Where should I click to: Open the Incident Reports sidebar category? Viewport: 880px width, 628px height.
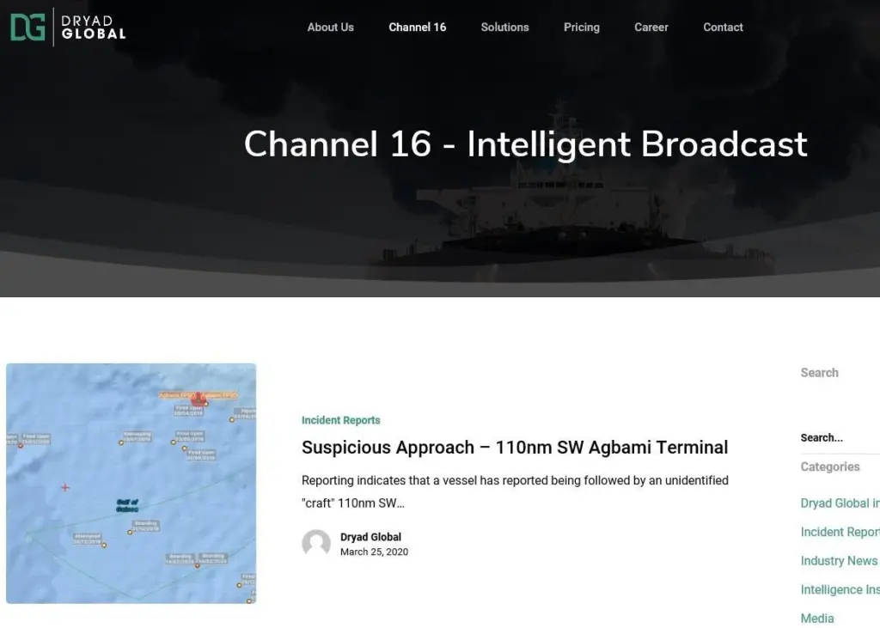pyautogui.click(x=840, y=532)
